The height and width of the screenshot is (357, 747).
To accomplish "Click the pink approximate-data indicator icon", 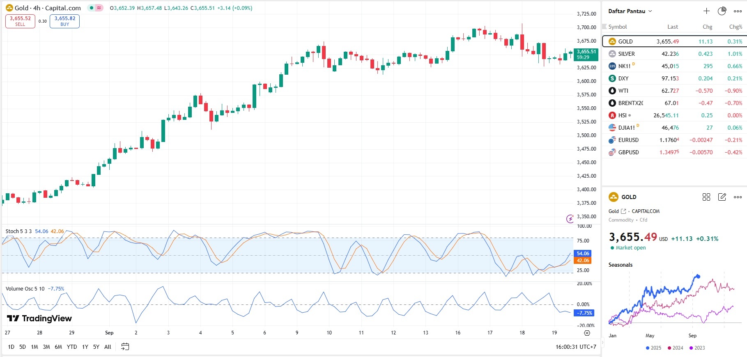I will [99, 8].
